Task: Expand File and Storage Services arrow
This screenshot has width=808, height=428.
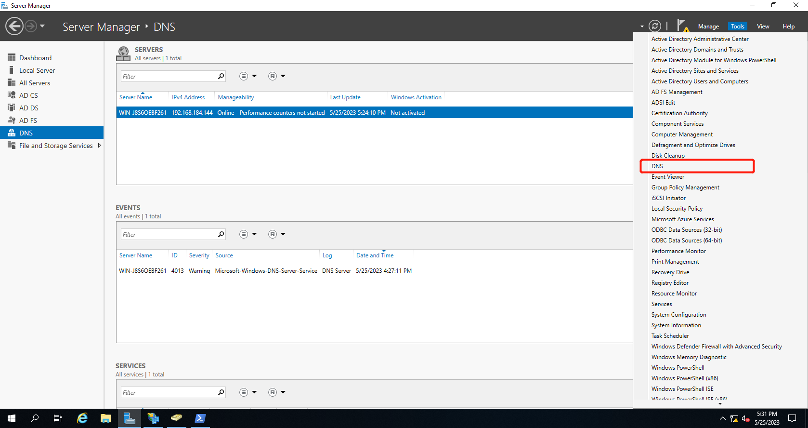Action: [x=99, y=146]
